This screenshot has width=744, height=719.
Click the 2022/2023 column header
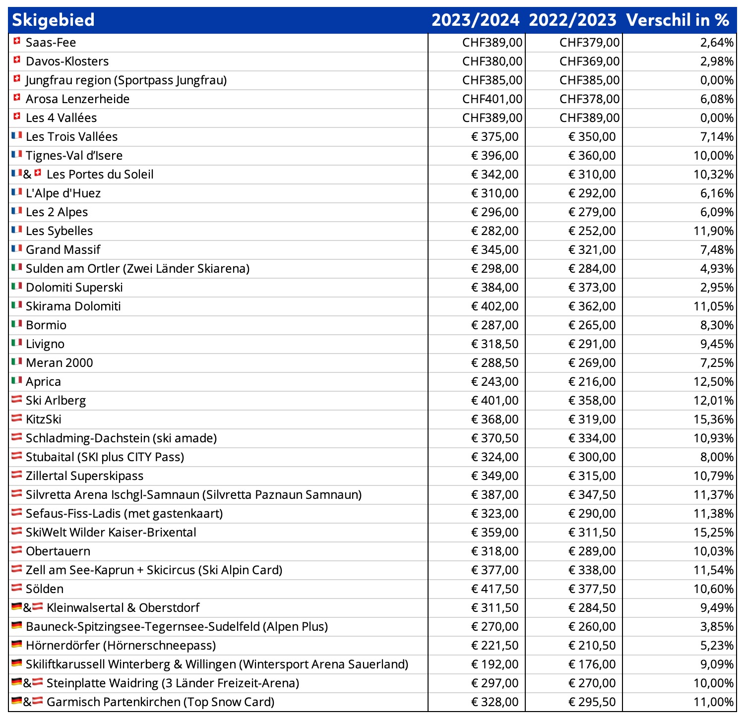pyautogui.click(x=572, y=20)
